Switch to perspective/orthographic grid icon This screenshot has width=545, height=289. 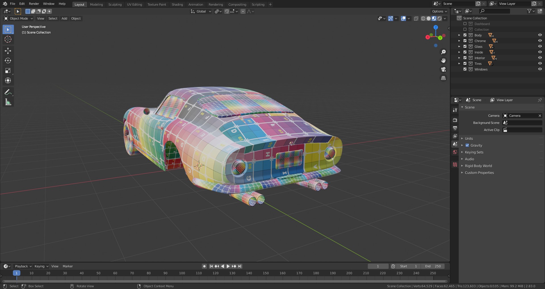443,78
